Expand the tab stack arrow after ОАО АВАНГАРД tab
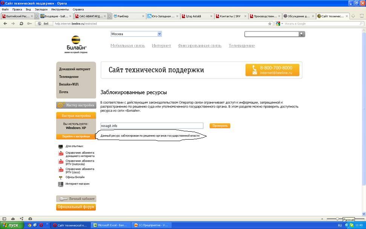366x229 pixels. click(109, 16)
